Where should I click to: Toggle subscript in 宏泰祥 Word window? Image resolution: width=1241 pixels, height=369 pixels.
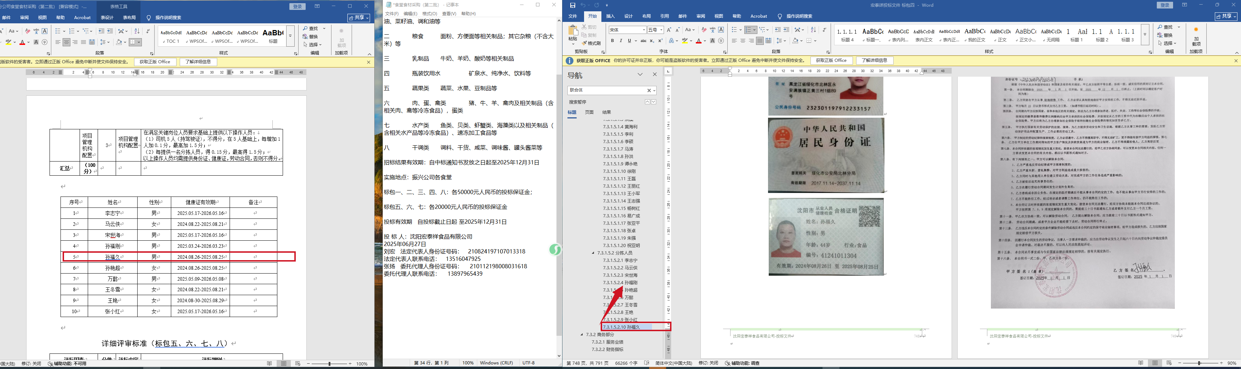coord(652,41)
